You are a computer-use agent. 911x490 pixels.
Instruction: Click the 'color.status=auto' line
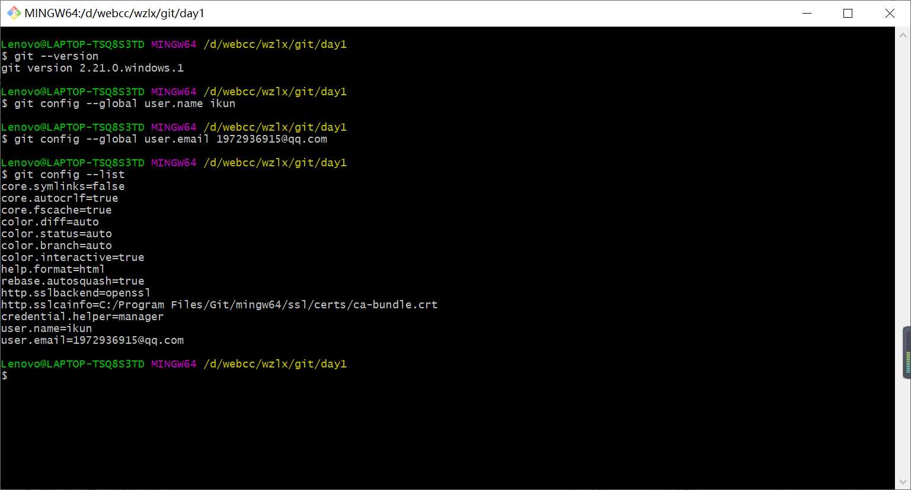pyautogui.click(x=56, y=234)
